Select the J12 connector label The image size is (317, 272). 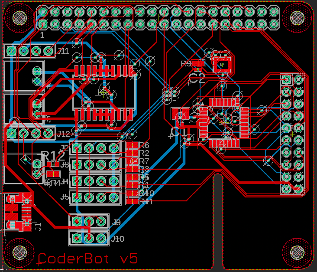(63, 134)
